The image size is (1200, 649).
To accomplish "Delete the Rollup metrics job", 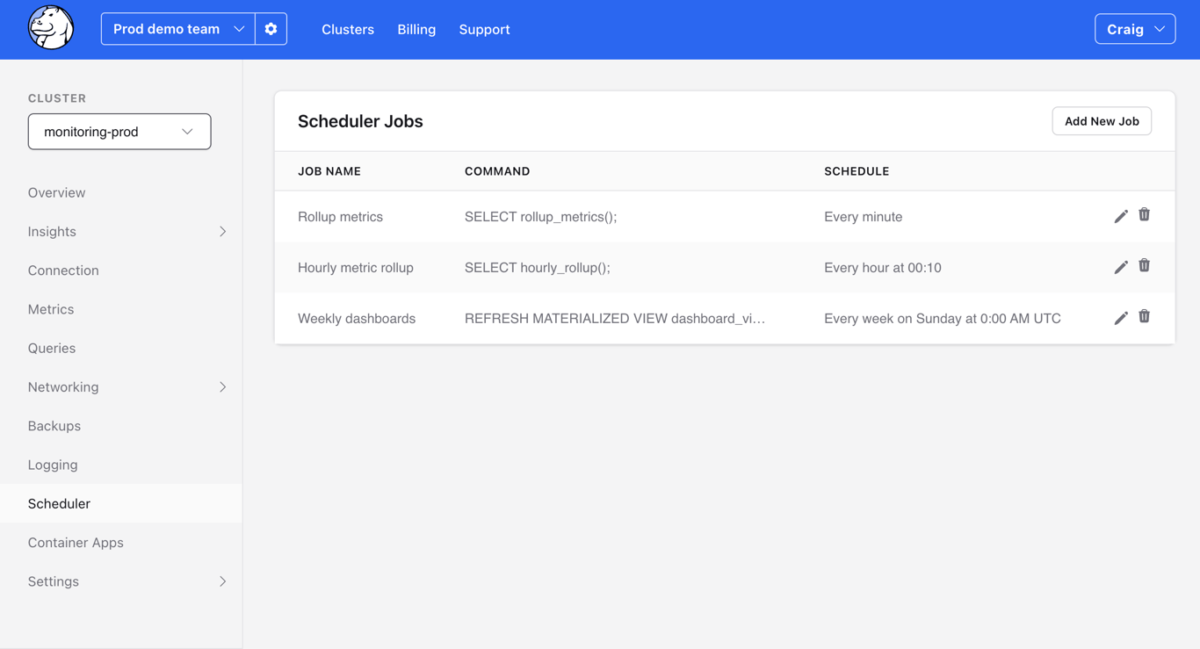I will click(1145, 215).
